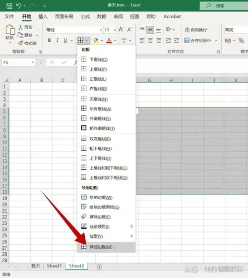Click the Save icon in title bar
Screen dimensions: 248x278
tap(9, 6)
